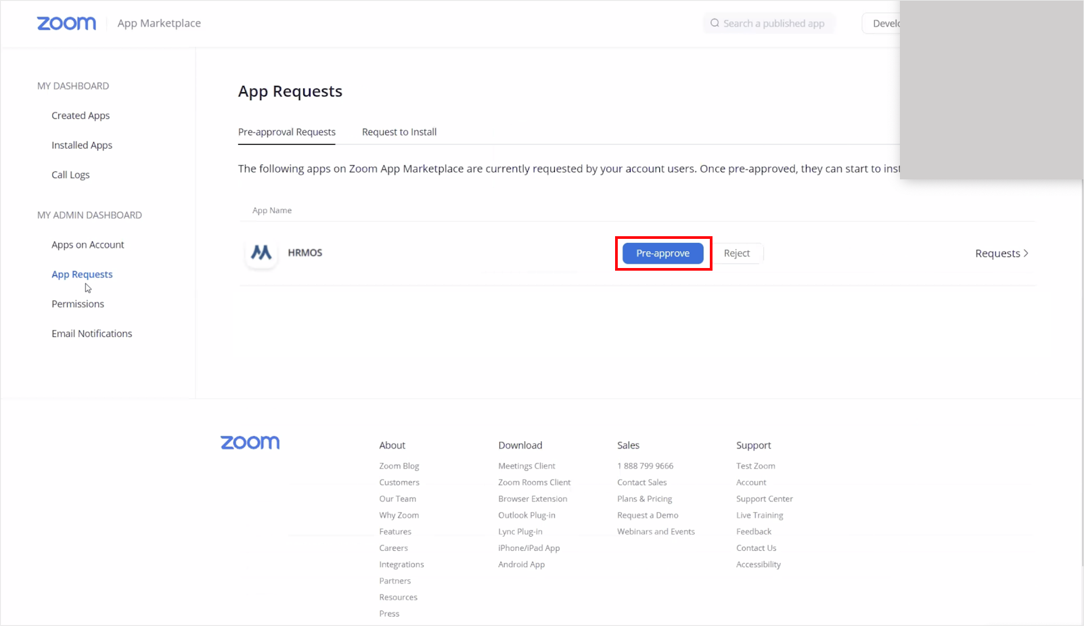Viewport: 1084px width, 626px height.
Task: Switch to Pre-approval Requests tab
Action: click(x=287, y=132)
